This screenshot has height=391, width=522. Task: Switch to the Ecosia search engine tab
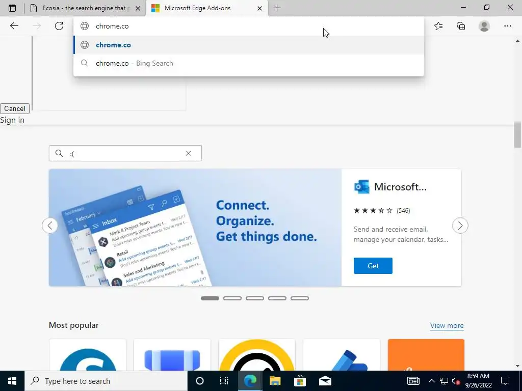click(x=85, y=8)
